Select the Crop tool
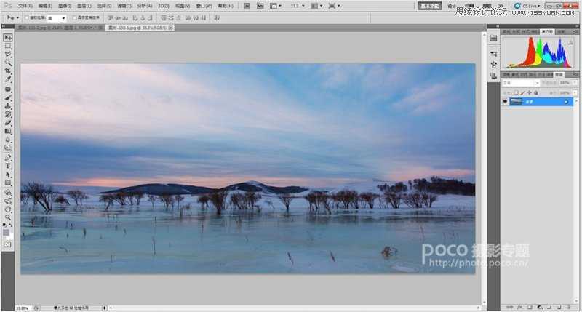The image size is (582, 312). 8,71
